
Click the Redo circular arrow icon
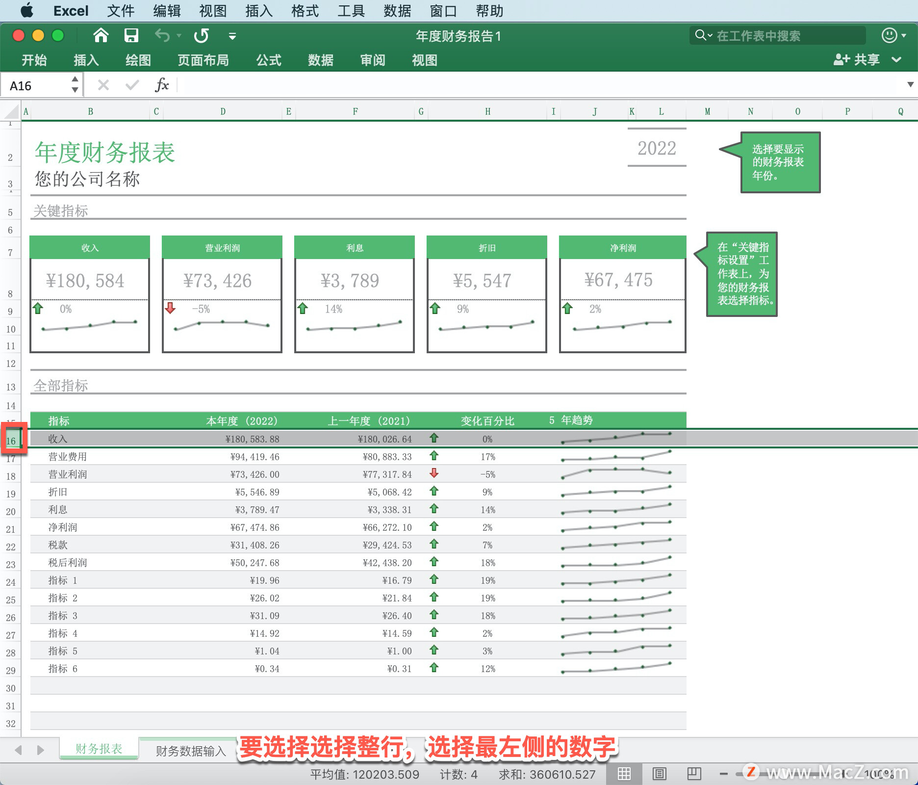pos(202,35)
